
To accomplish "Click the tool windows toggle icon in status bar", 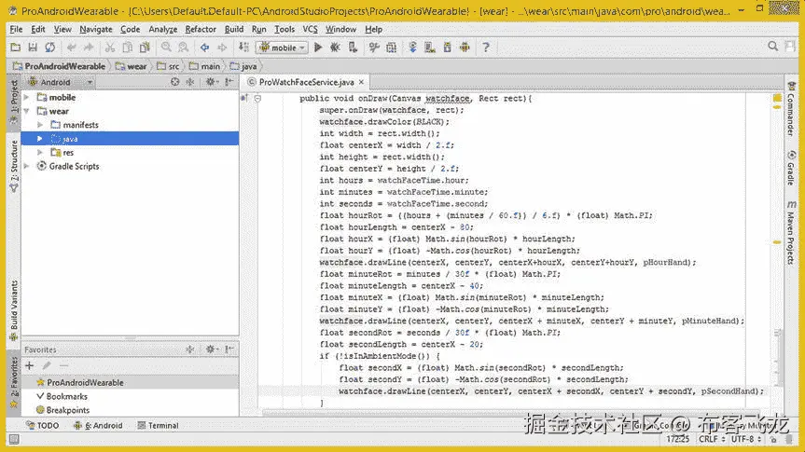I will click(x=14, y=439).
